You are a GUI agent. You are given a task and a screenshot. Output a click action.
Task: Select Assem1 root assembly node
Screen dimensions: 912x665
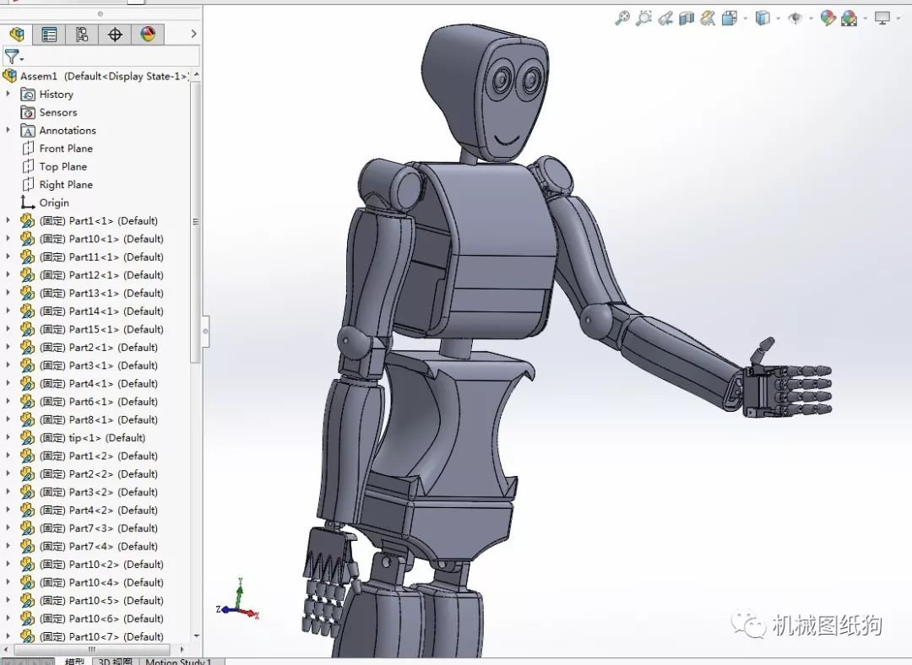95,76
